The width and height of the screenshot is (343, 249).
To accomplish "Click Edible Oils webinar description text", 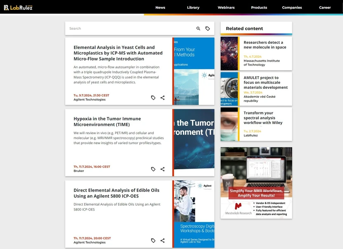I will 117,207.
